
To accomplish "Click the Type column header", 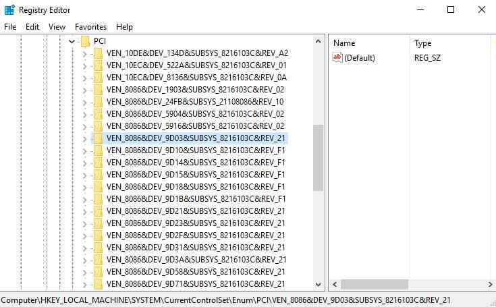I will pos(423,43).
